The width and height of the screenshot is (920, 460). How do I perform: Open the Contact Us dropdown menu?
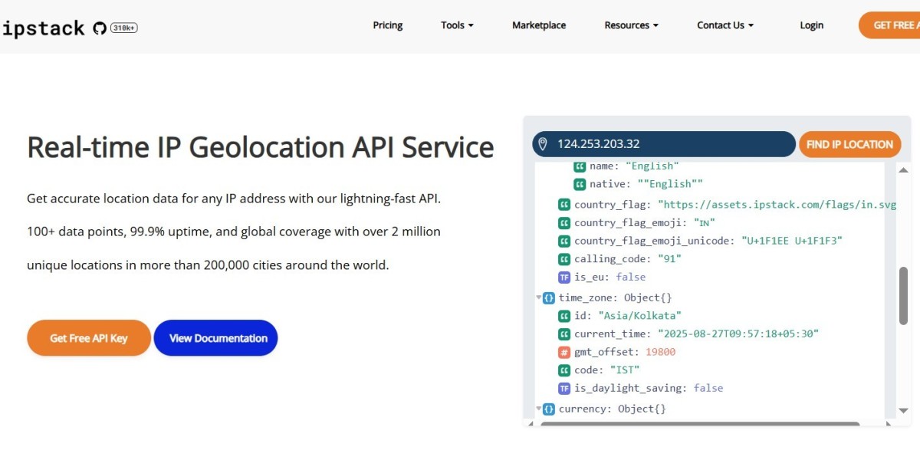(725, 25)
